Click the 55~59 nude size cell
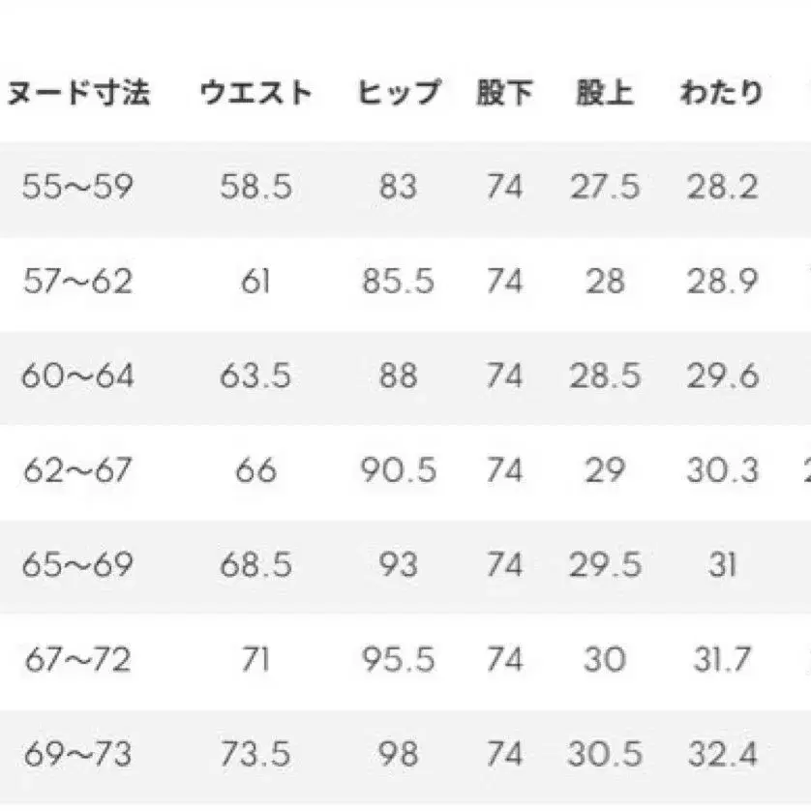The width and height of the screenshot is (811, 811). click(76, 187)
